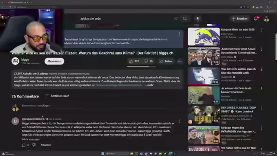
Task: Open the green taskbar app icon
Action: click(161, 153)
